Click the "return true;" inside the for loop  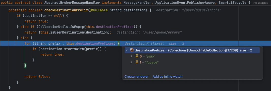coord(52,54)
